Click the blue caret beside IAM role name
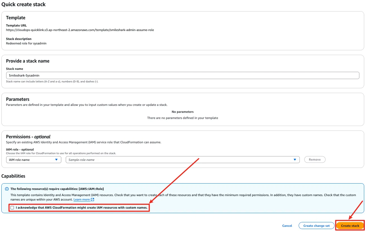This screenshot has height=231, width=365. (56, 160)
